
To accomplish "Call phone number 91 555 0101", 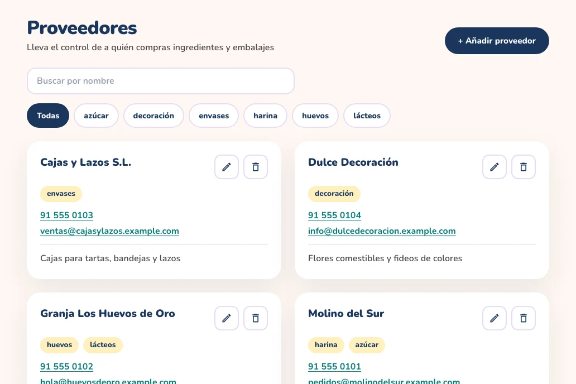I will point(335,367).
